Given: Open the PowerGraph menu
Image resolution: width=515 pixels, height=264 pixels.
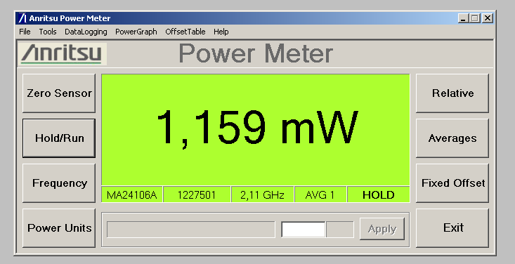Looking at the screenshot, I should click(x=136, y=32).
